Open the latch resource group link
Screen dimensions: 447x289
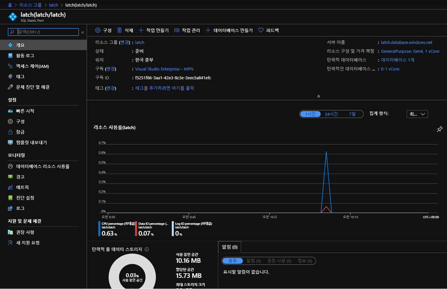pos(140,42)
